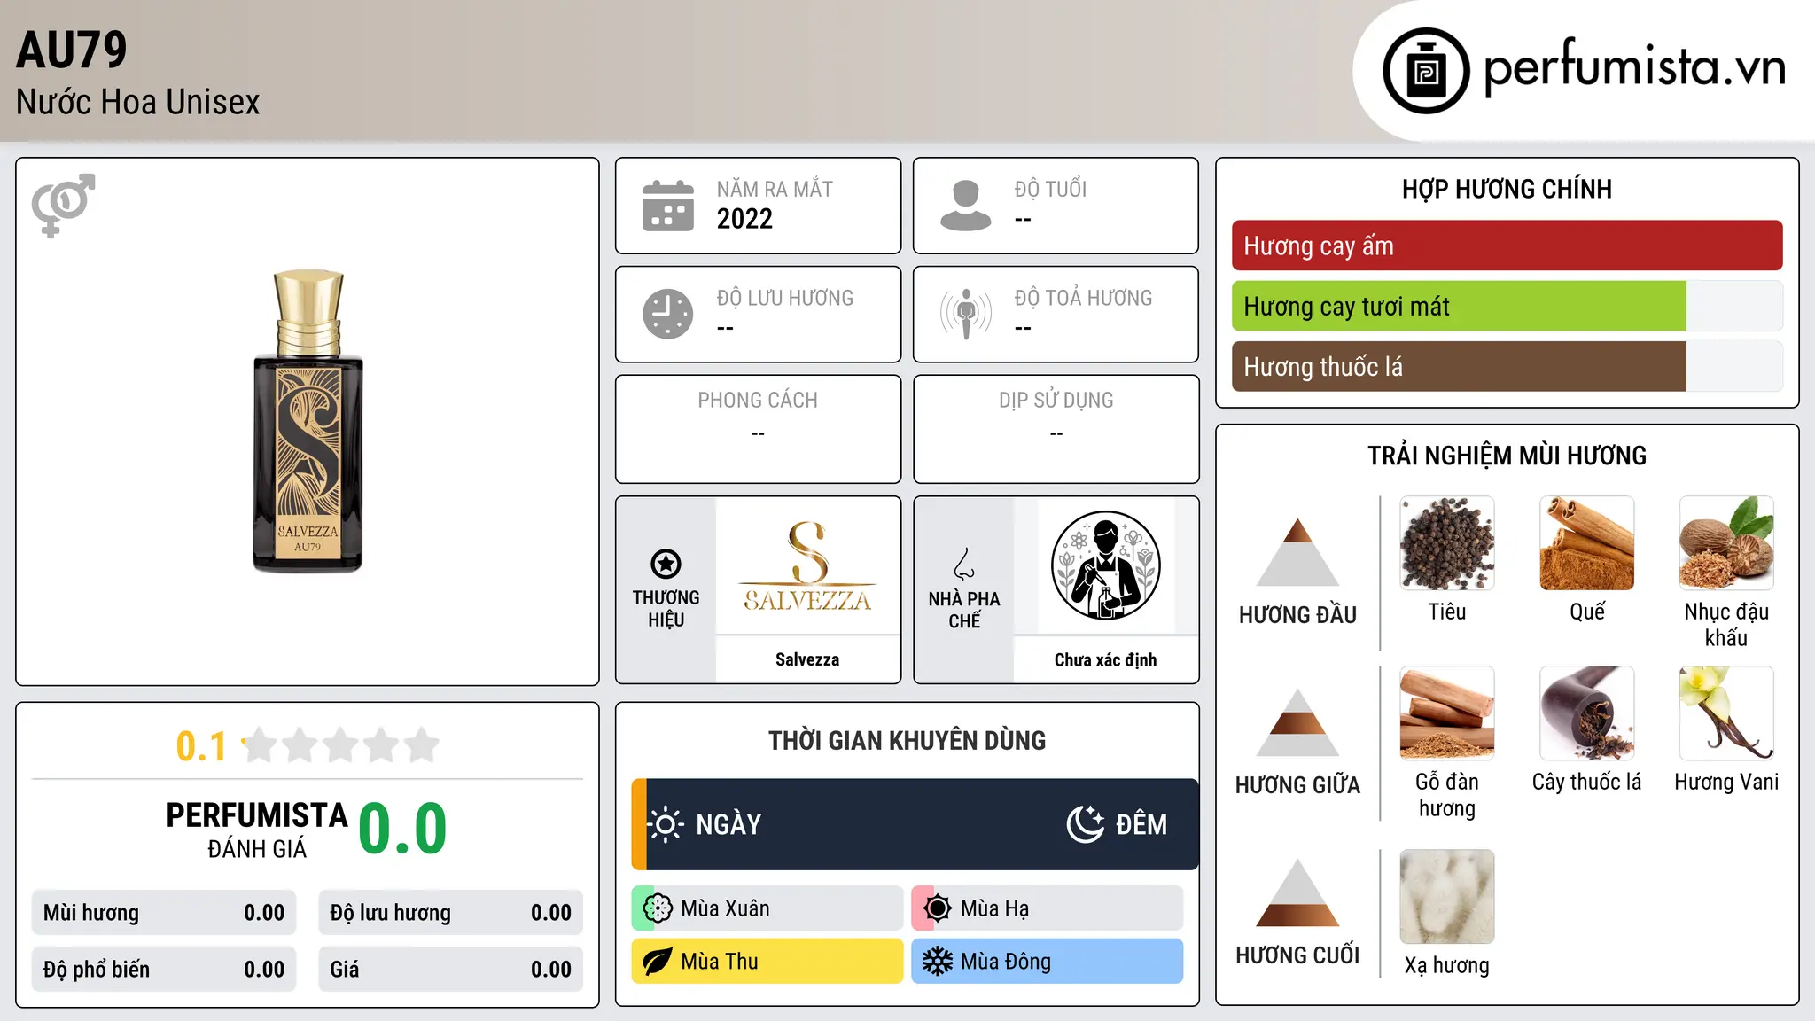Click the Thời Gian Khuyên Dùng heading
Viewport: 1815px width, 1021px height.
click(x=907, y=740)
